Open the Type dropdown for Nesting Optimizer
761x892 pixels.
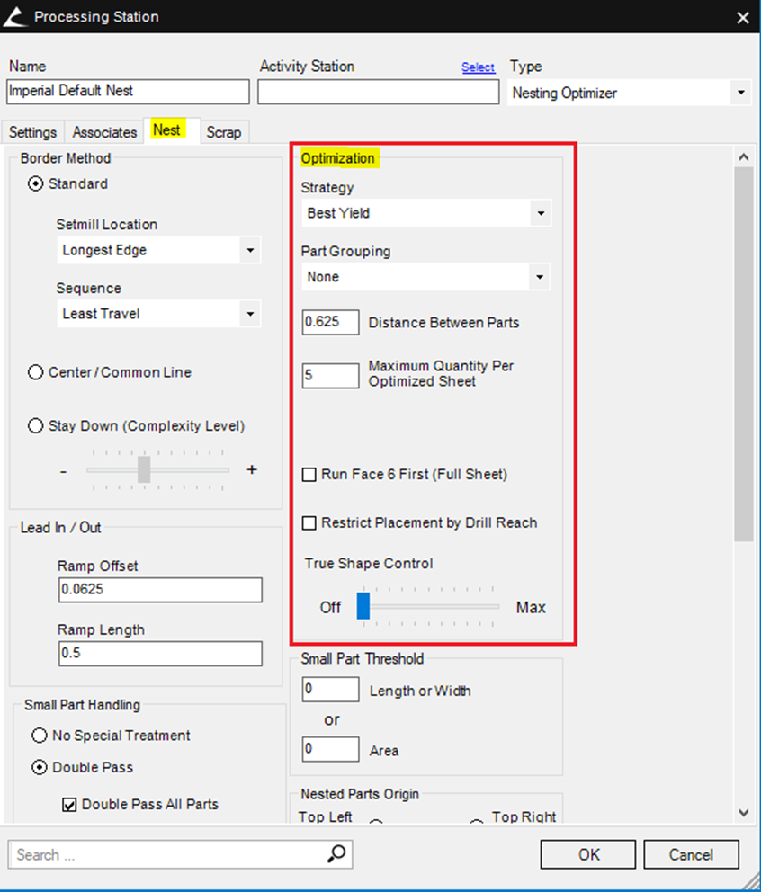tap(739, 93)
